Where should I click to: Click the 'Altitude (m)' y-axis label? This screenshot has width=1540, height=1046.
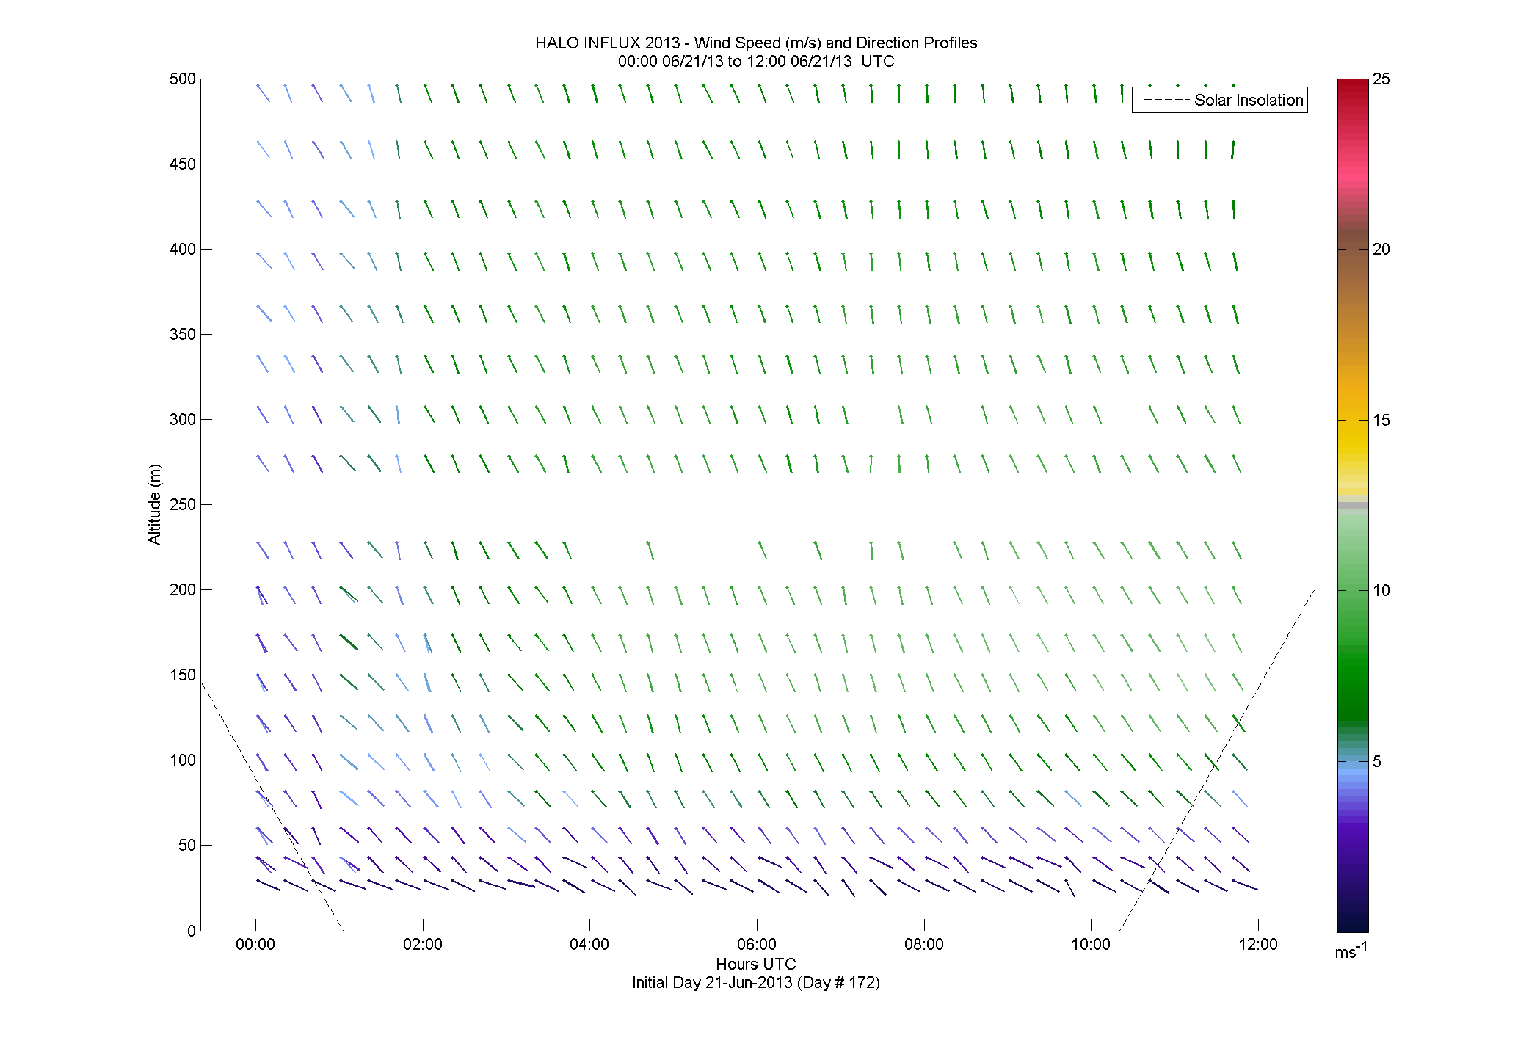tap(154, 504)
